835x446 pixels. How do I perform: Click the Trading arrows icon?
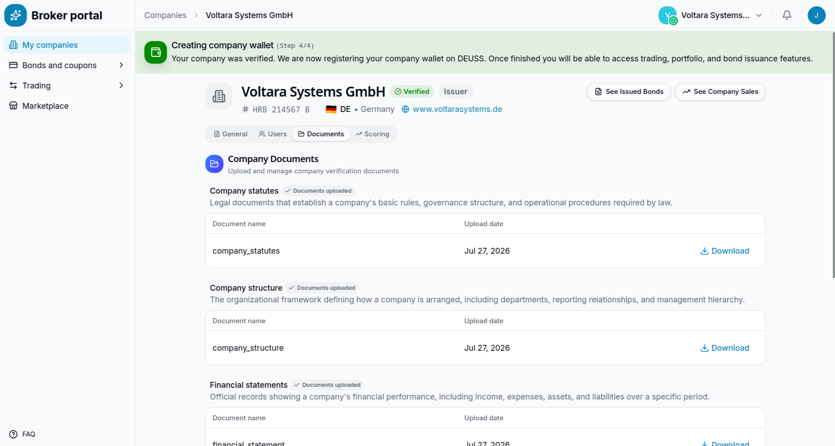(14, 85)
